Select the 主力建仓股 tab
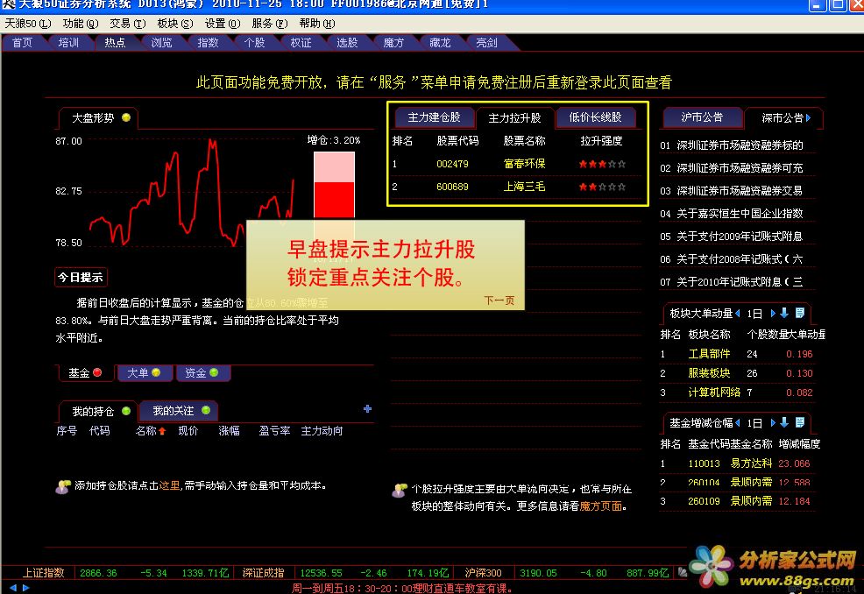864x594 pixels. 435,117
